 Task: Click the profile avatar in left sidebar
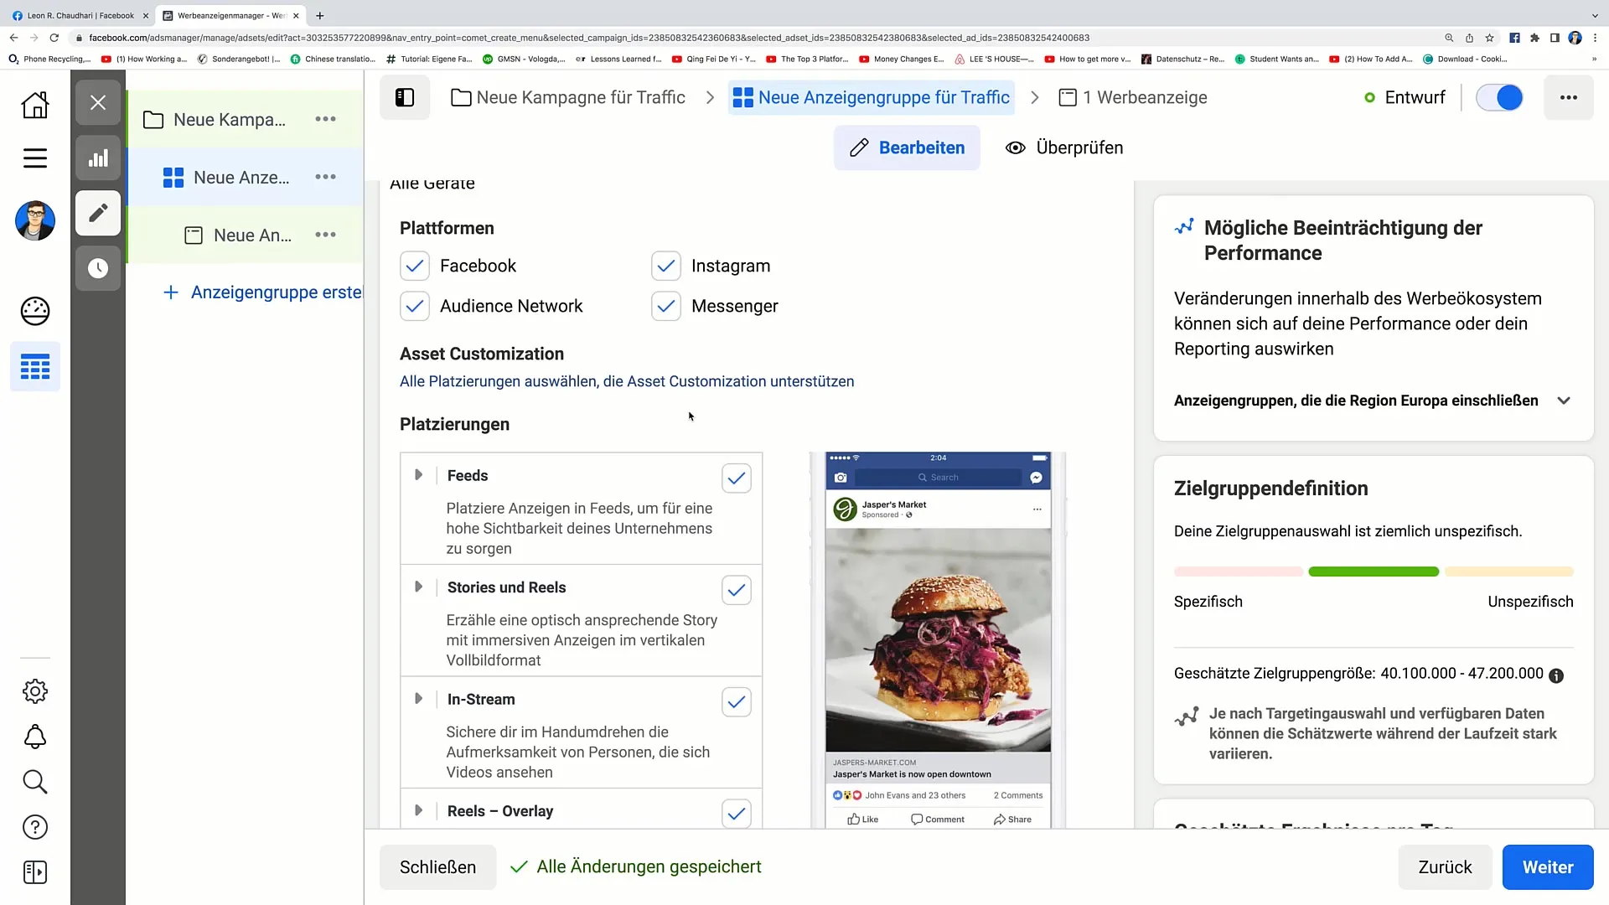(x=35, y=221)
